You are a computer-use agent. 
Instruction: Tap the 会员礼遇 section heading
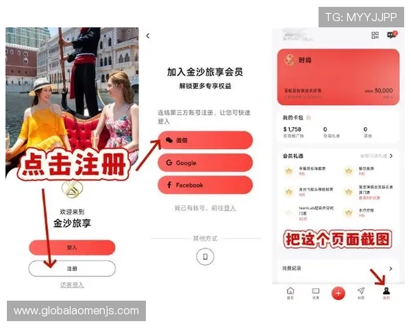(x=293, y=156)
